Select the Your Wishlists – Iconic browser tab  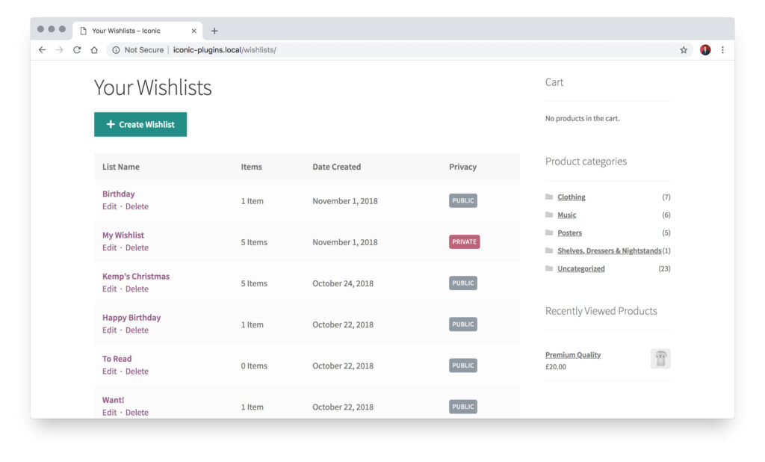(127, 31)
